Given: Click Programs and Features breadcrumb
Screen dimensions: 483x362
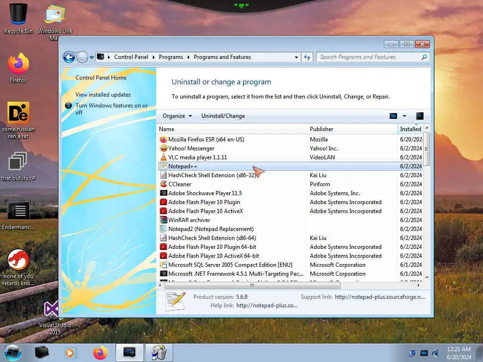Looking at the screenshot, I should click(x=223, y=57).
